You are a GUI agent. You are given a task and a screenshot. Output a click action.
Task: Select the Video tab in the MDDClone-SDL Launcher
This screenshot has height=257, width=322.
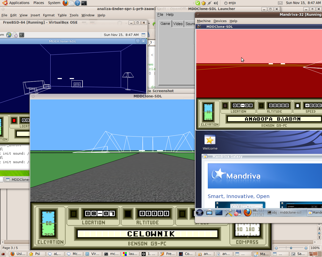tap(178, 24)
